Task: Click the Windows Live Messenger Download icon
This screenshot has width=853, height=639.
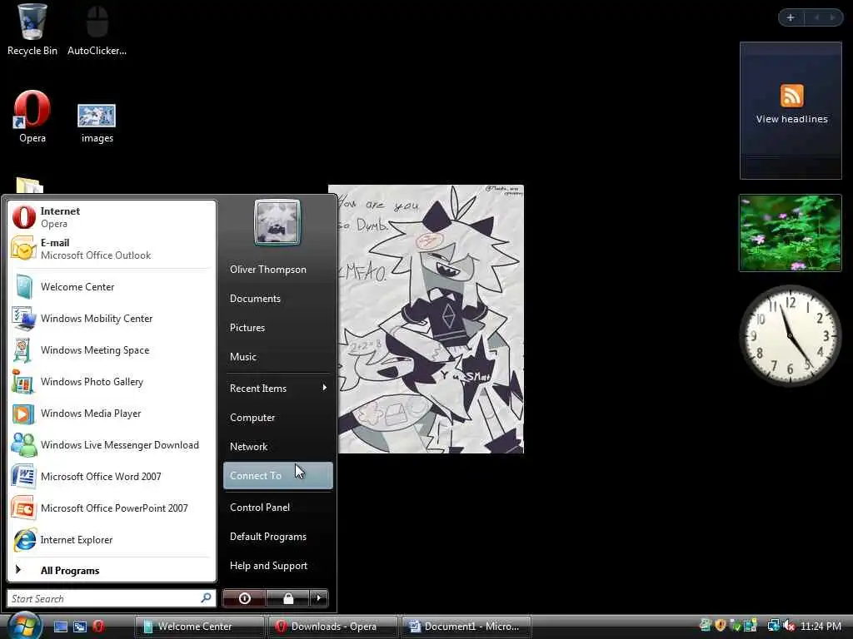Action: [24, 445]
